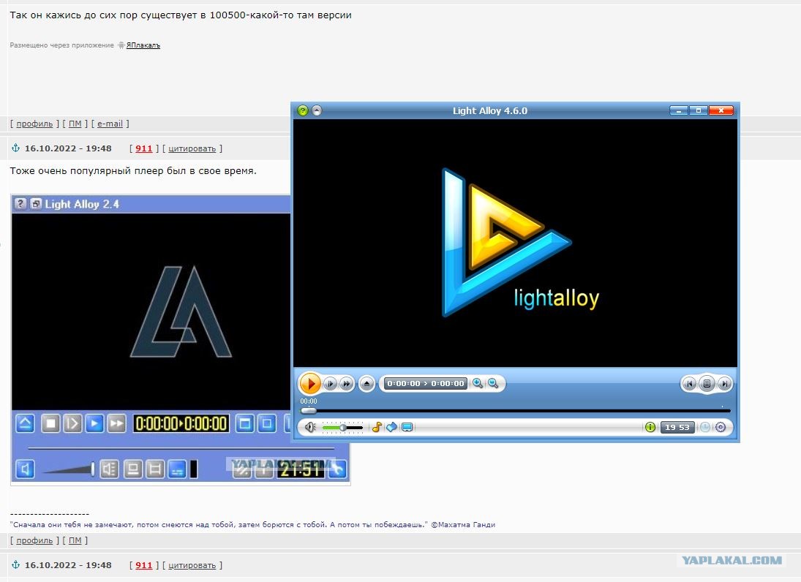Click the 19 53 clock display in Light Alloy 4.6.0
The height and width of the screenshot is (582, 801).
[677, 427]
